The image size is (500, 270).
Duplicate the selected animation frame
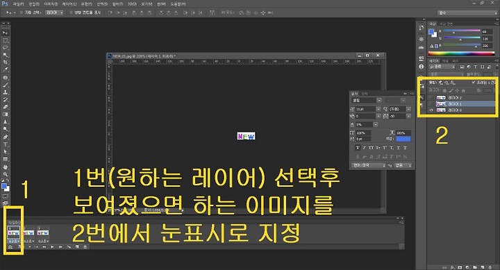pos(77,246)
